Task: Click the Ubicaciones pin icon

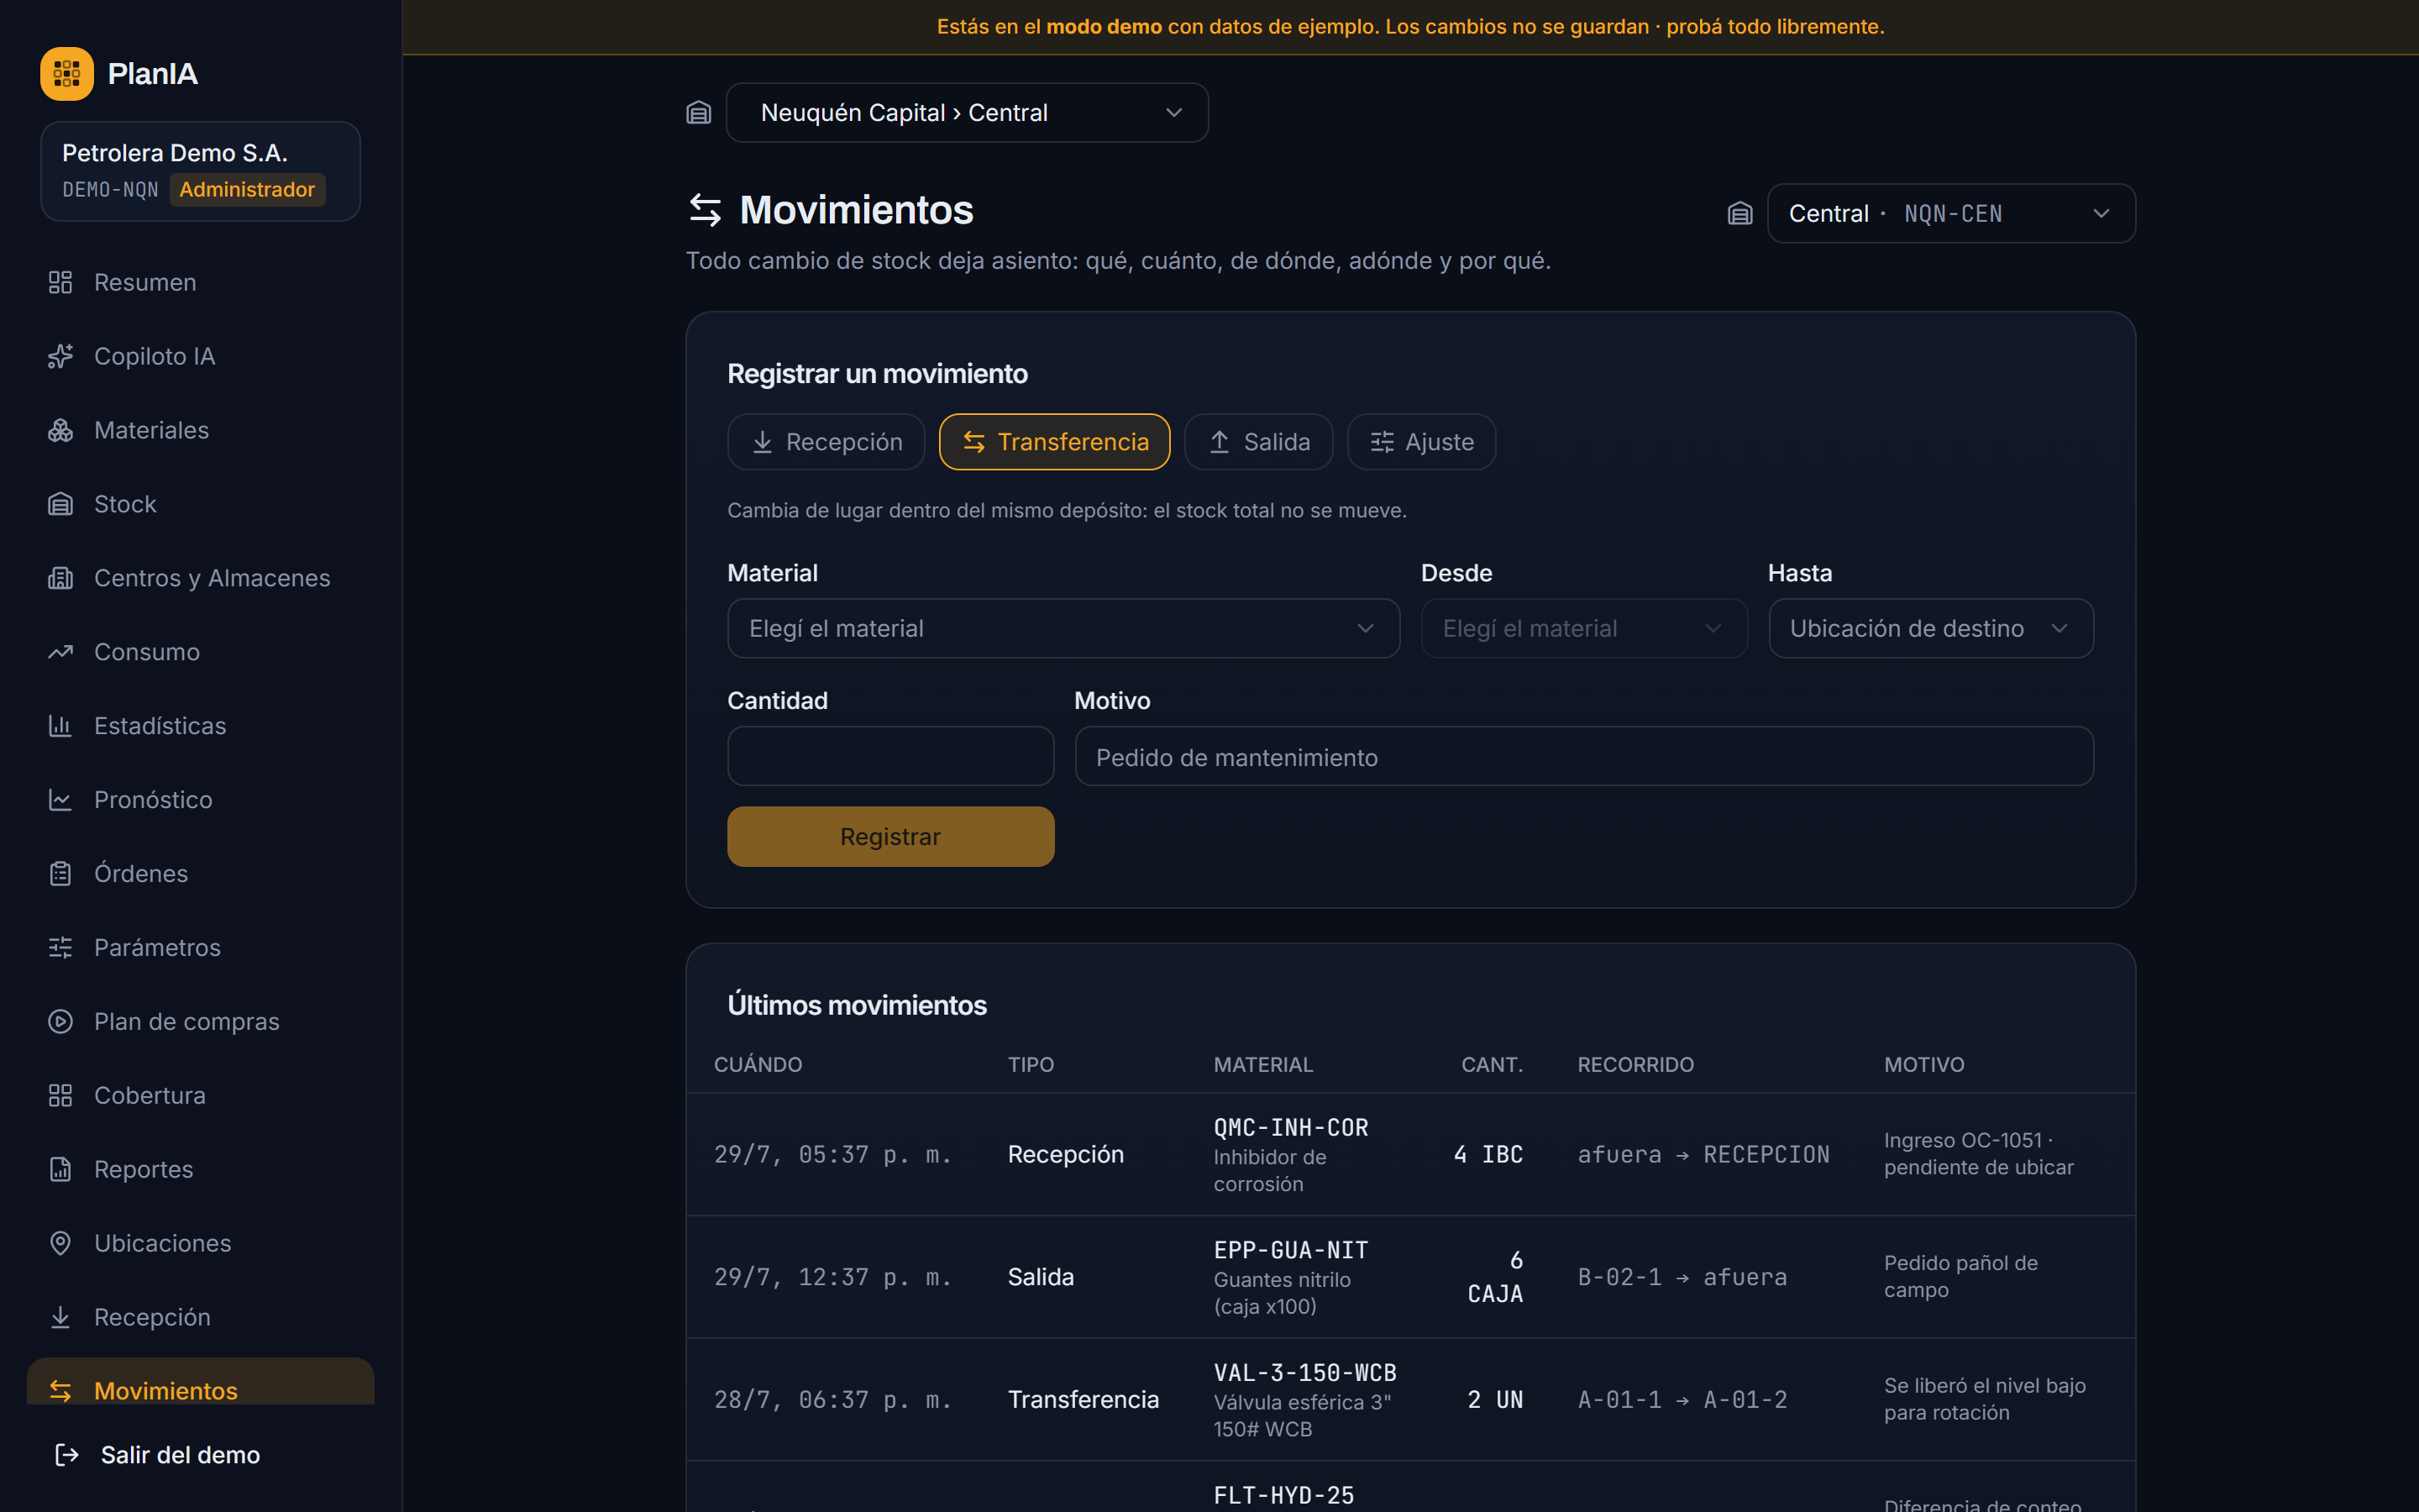Action: pos(60,1243)
